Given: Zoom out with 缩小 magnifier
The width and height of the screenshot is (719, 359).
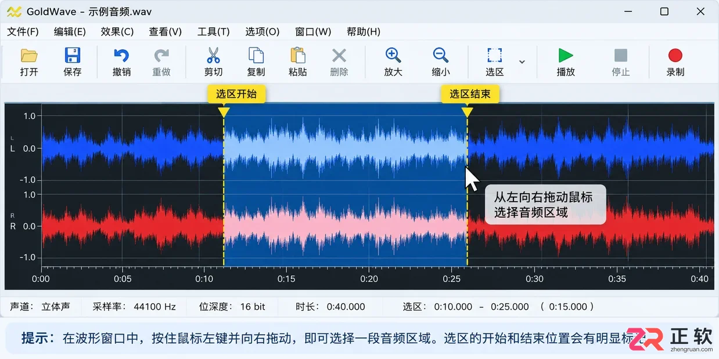Looking at the screenshot, I should point(441,56).
